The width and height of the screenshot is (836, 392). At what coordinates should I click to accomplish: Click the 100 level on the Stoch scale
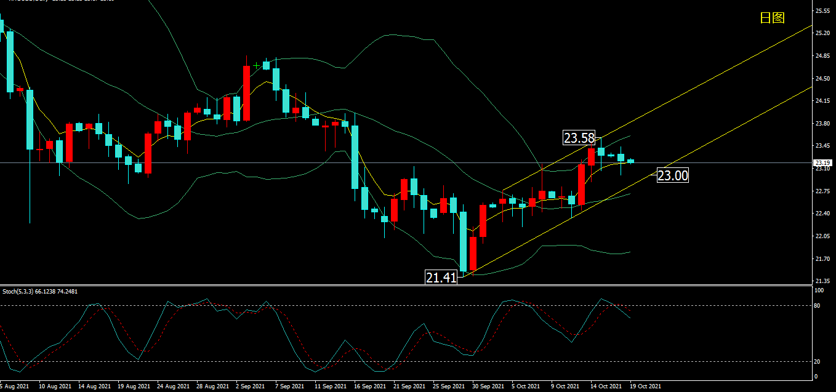pos(819,290)
